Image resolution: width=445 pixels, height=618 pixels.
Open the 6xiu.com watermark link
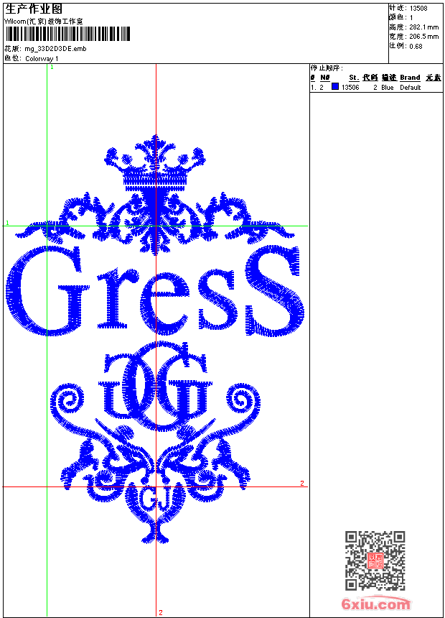(376, 604)
